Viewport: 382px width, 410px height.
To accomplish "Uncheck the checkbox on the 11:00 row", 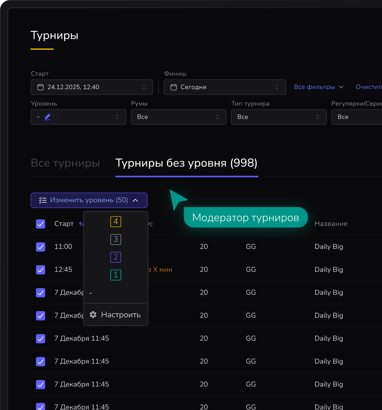I will tap(40, 247).
